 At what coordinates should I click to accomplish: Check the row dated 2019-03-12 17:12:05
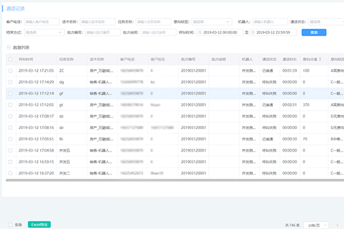10,105
